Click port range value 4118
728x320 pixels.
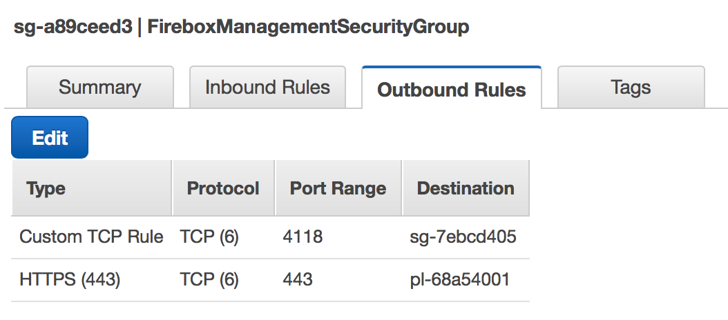[303, 237]
